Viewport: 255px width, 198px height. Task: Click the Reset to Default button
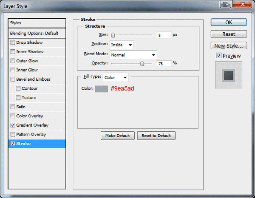click(x=156, y=136)
